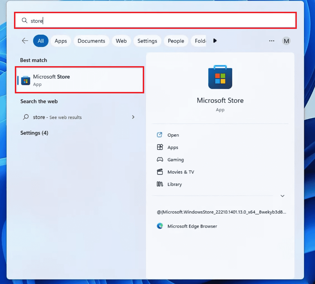This screenshot has width=315, height=284.
Task: Expand more Microsoft Store actions with the chevron
Action: click(x=282, y=196)
